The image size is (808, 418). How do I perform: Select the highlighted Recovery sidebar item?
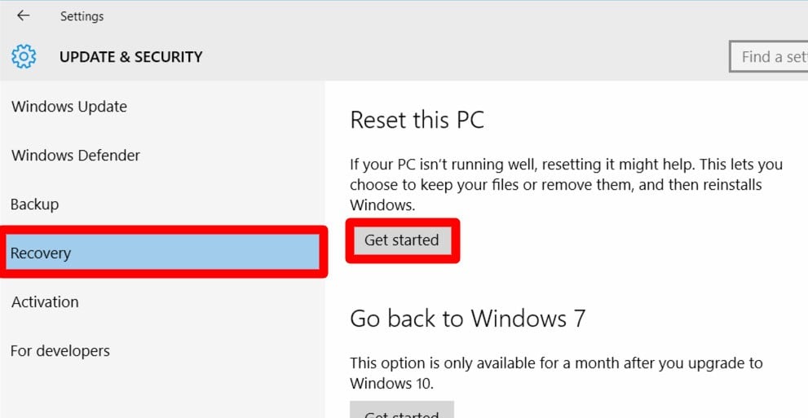tap(163, 253)
